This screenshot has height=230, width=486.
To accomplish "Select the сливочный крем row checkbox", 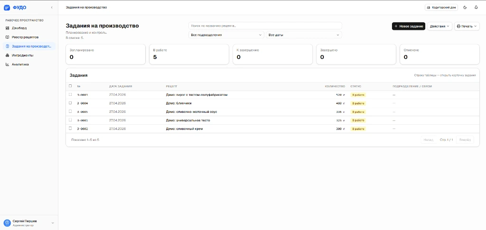I will pyautogui.click(x=70, y=129).
